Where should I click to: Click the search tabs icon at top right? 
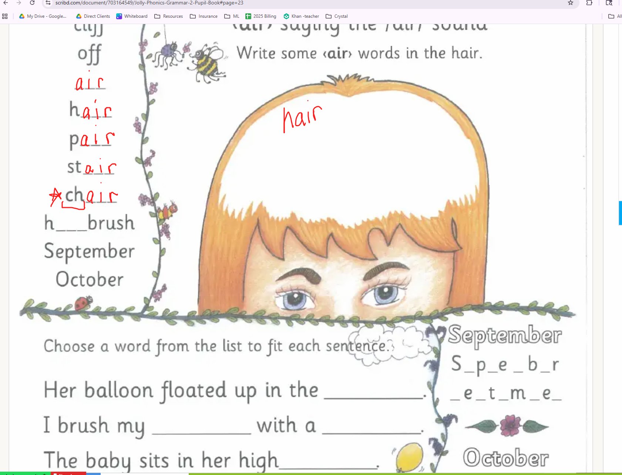[x=609, y=3]
